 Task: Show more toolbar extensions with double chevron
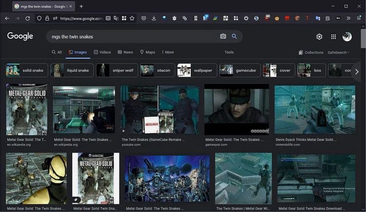348,18
